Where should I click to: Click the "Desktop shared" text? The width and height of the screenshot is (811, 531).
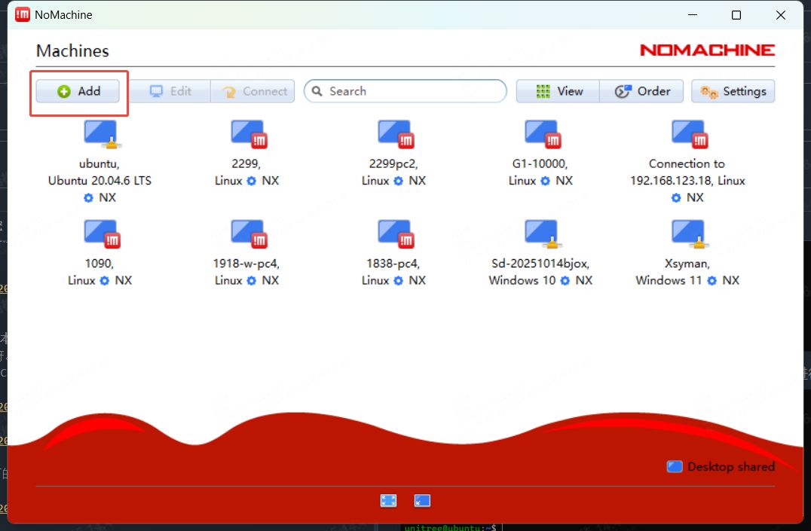coord(731,466)
